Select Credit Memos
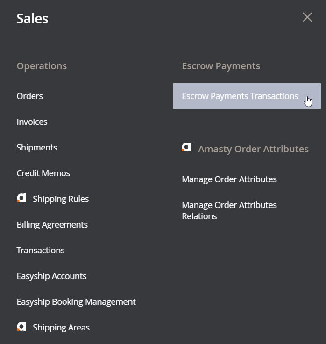Image resolution: width=326 pixels, height=344 pixels. 43,173
